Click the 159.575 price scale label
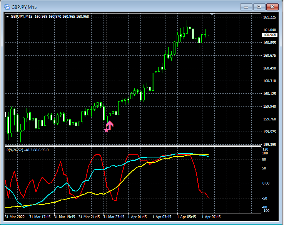Image resolution: width=284 pixels, height=225 pixels. [x=269, y=132]
